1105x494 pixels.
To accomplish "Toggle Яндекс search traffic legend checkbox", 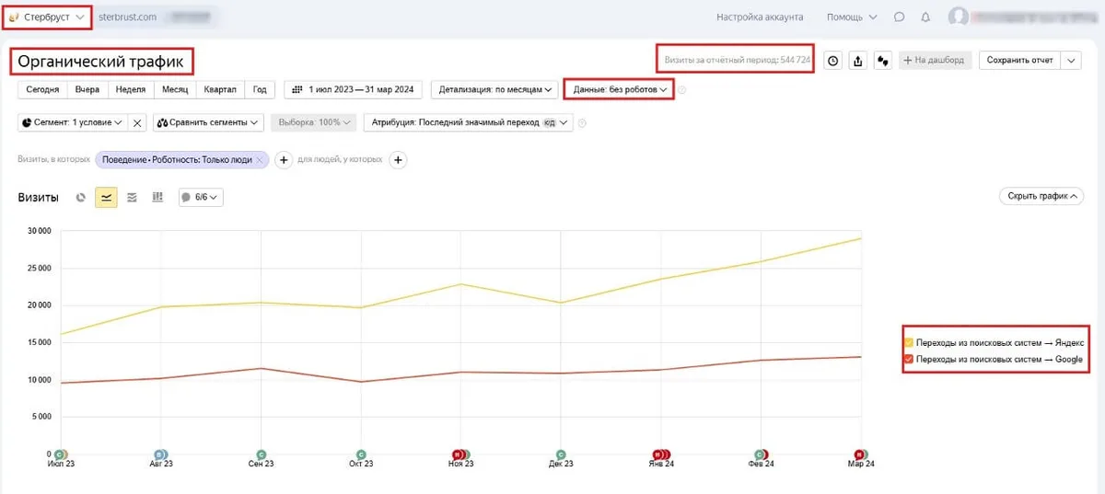I will coord(908,342).
